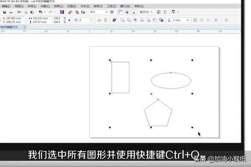The image size is (251, 167).
Task: Open the 效果(C) menu
Action: pyautogui.click(x=59, y=6)
